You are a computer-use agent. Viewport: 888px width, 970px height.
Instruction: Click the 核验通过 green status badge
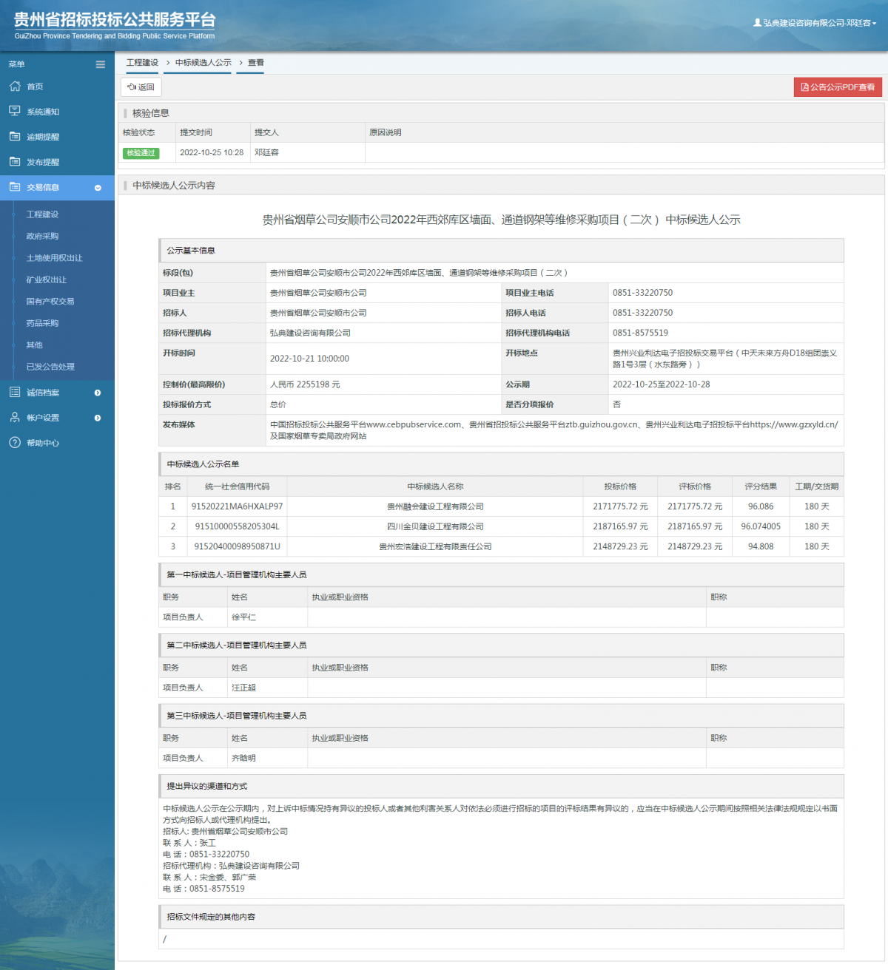141,153
